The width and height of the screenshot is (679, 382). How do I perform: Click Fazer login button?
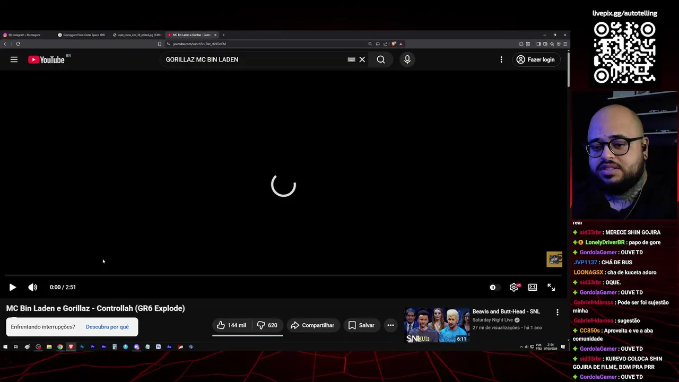point(536,59)
